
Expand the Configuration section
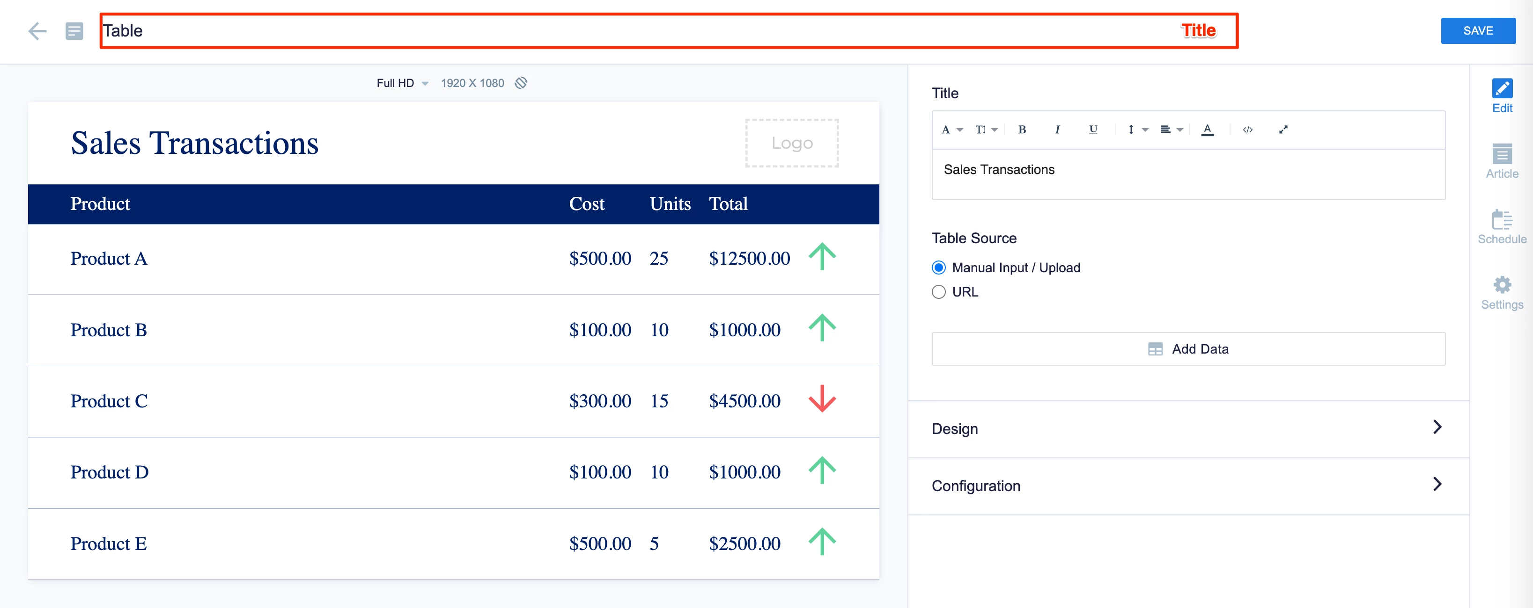point(1188,485)
